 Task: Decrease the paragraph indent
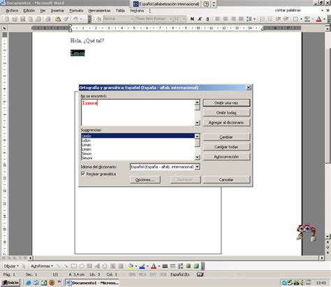(278, 19)
